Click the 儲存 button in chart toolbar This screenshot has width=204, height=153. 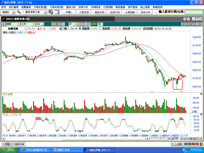(191, 24)
